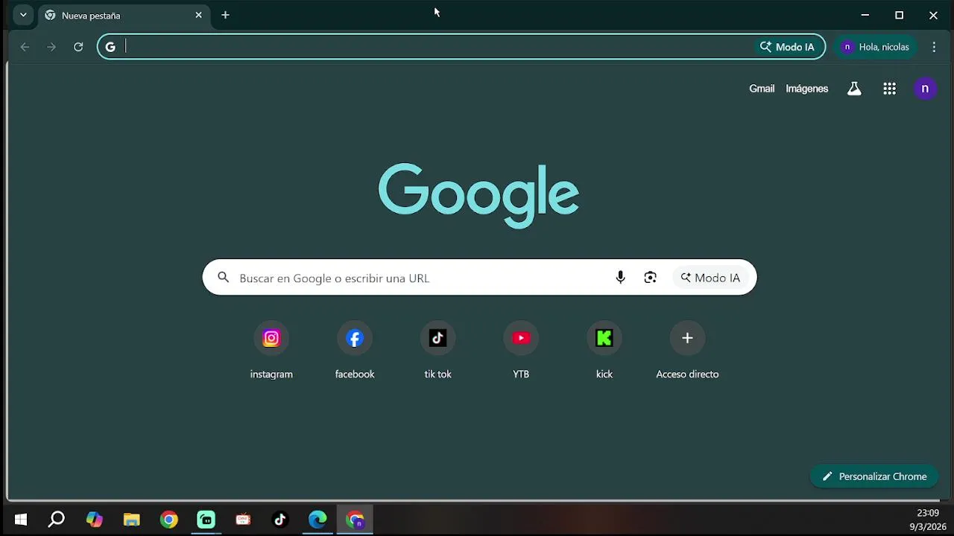954x536 pixels.
Task: Reload the page
Action: 78,47
